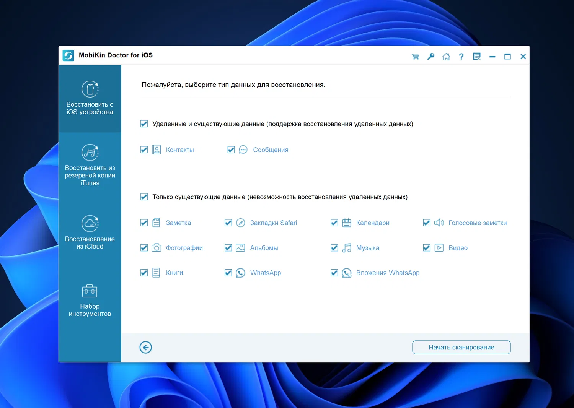Click the Голосовые заметки speaker icon

tap(439, 223)
